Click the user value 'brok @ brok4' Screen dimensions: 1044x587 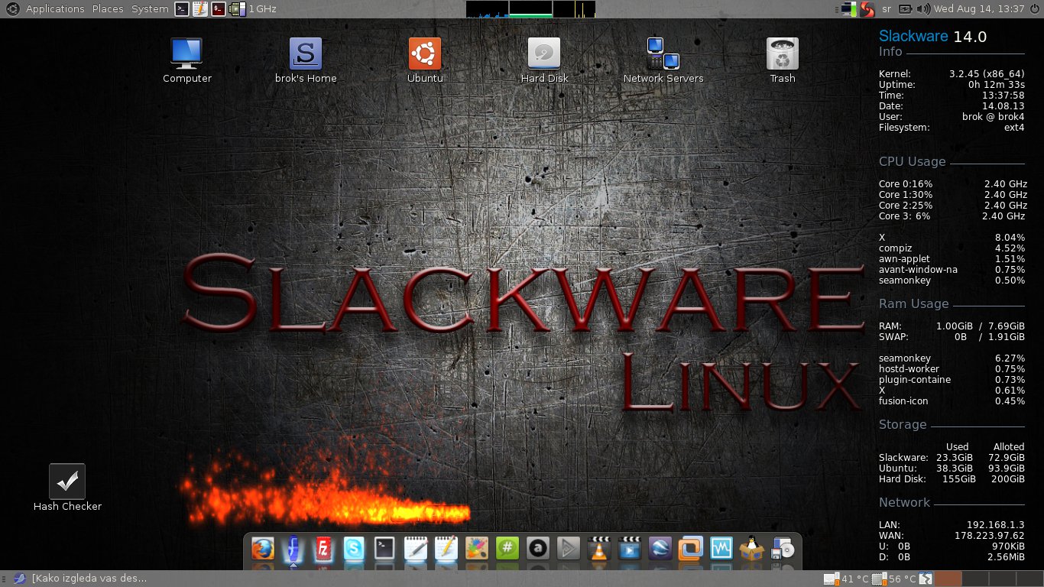coord(994,117)
